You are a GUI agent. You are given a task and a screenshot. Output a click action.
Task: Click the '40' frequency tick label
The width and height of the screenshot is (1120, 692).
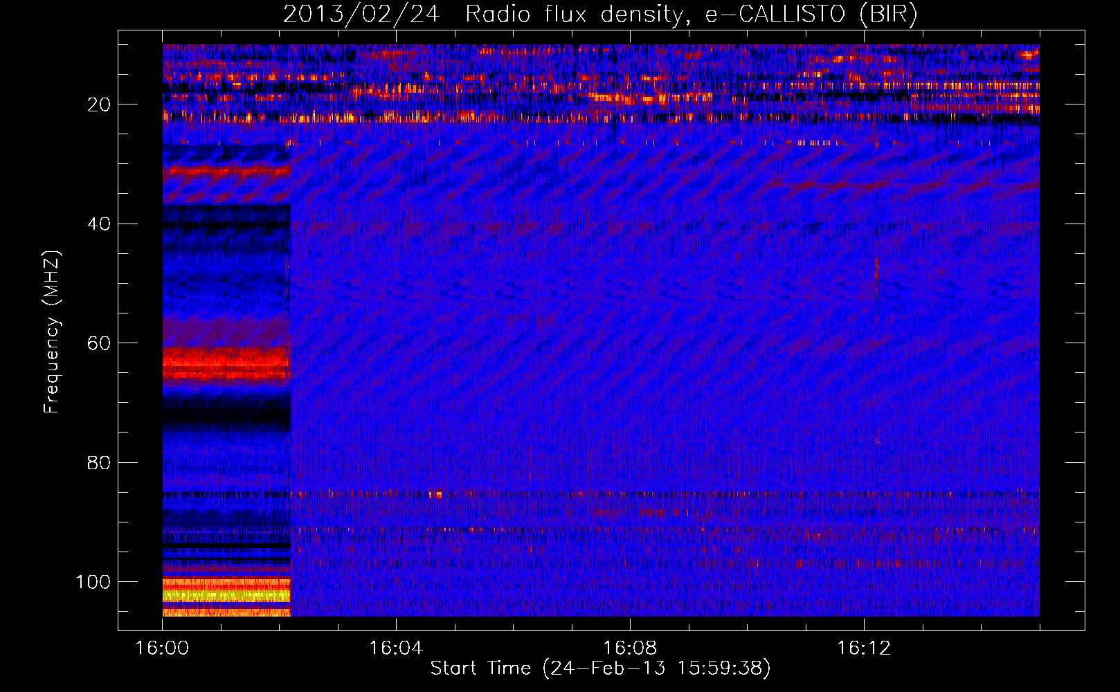coord(99,224)
